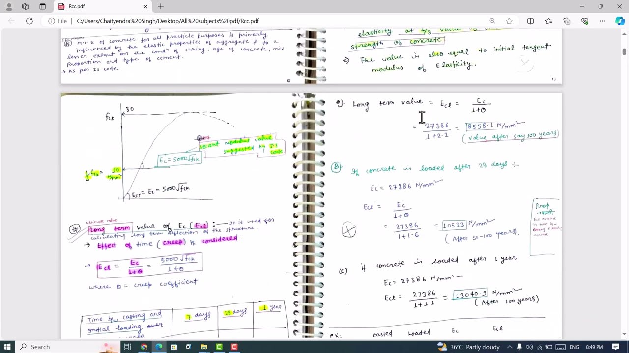Click the battery tray icon
The width and height of the screenshot is (629, 353).
point(549,347)
